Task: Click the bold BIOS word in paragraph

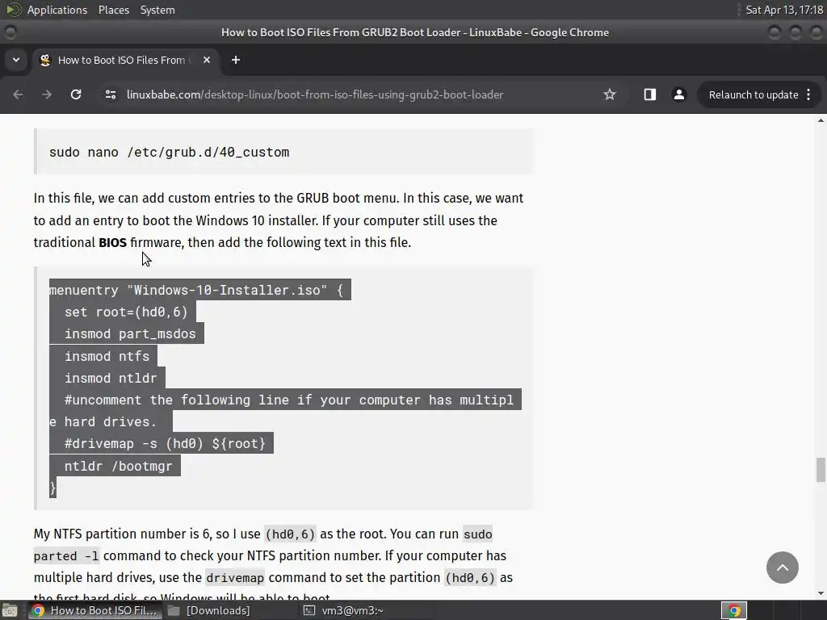Action: 112,242
